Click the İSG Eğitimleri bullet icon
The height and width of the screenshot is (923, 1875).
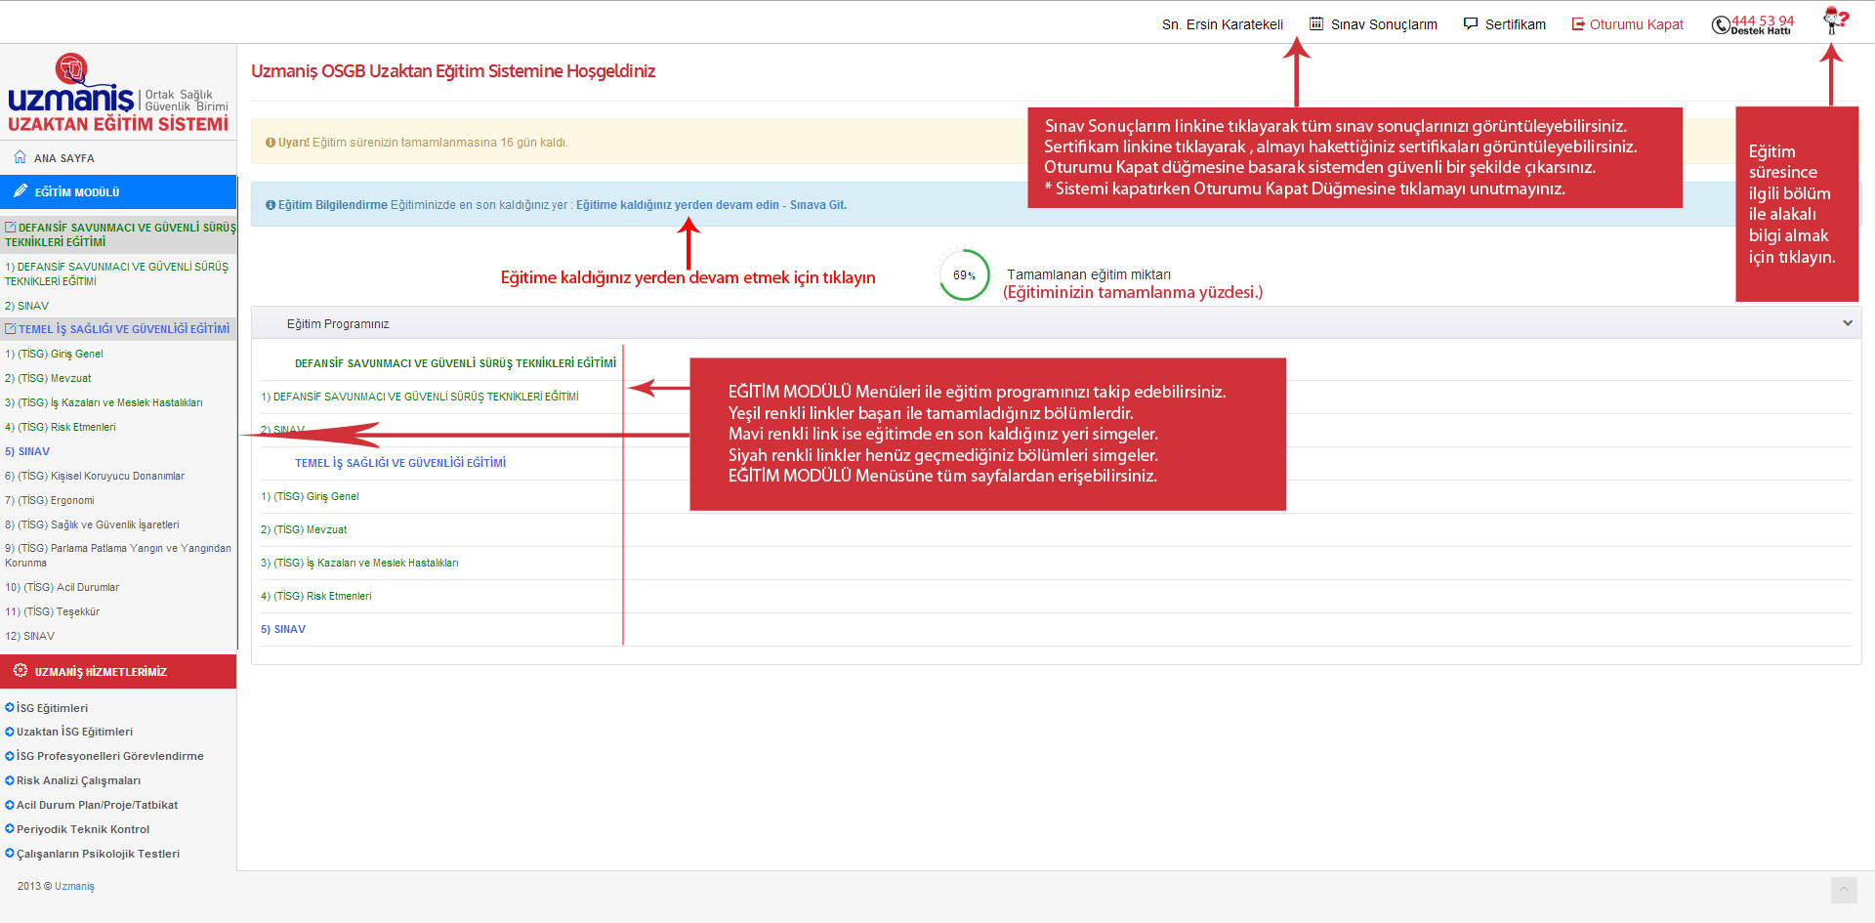pos(10,707)
